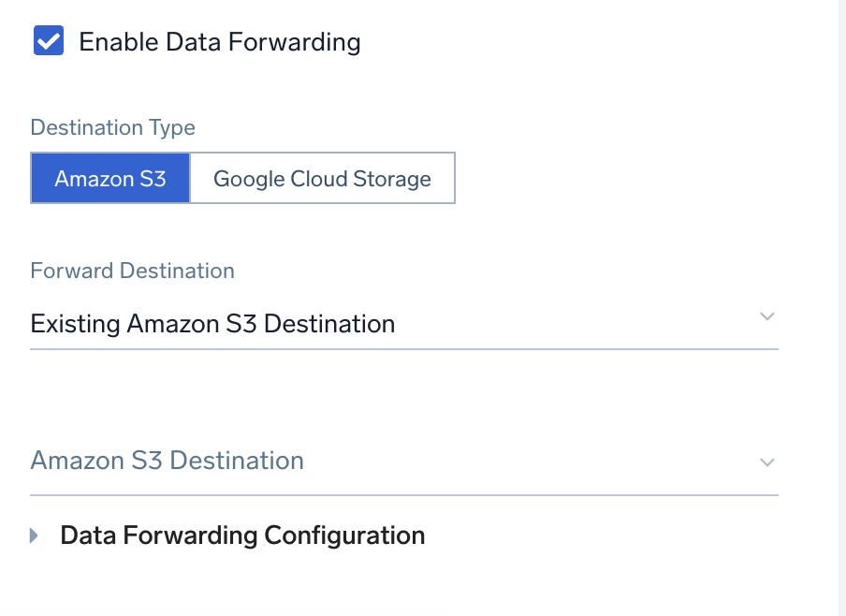Click the Forward Destination chevron arrow
This screenshot has height=616, width=846.
(x=767, y=318)
